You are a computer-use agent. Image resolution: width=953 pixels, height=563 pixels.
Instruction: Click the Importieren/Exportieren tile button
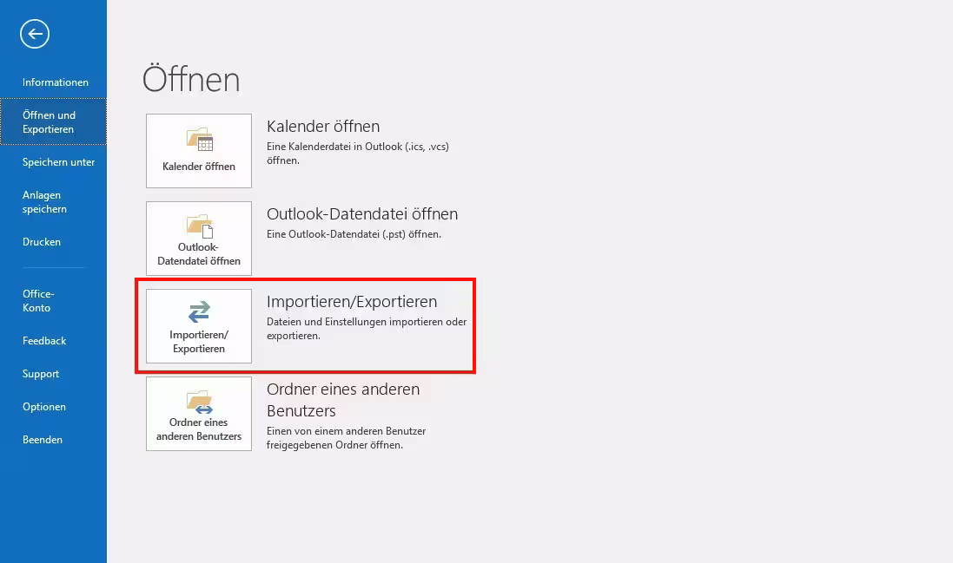tap(199, 326)
